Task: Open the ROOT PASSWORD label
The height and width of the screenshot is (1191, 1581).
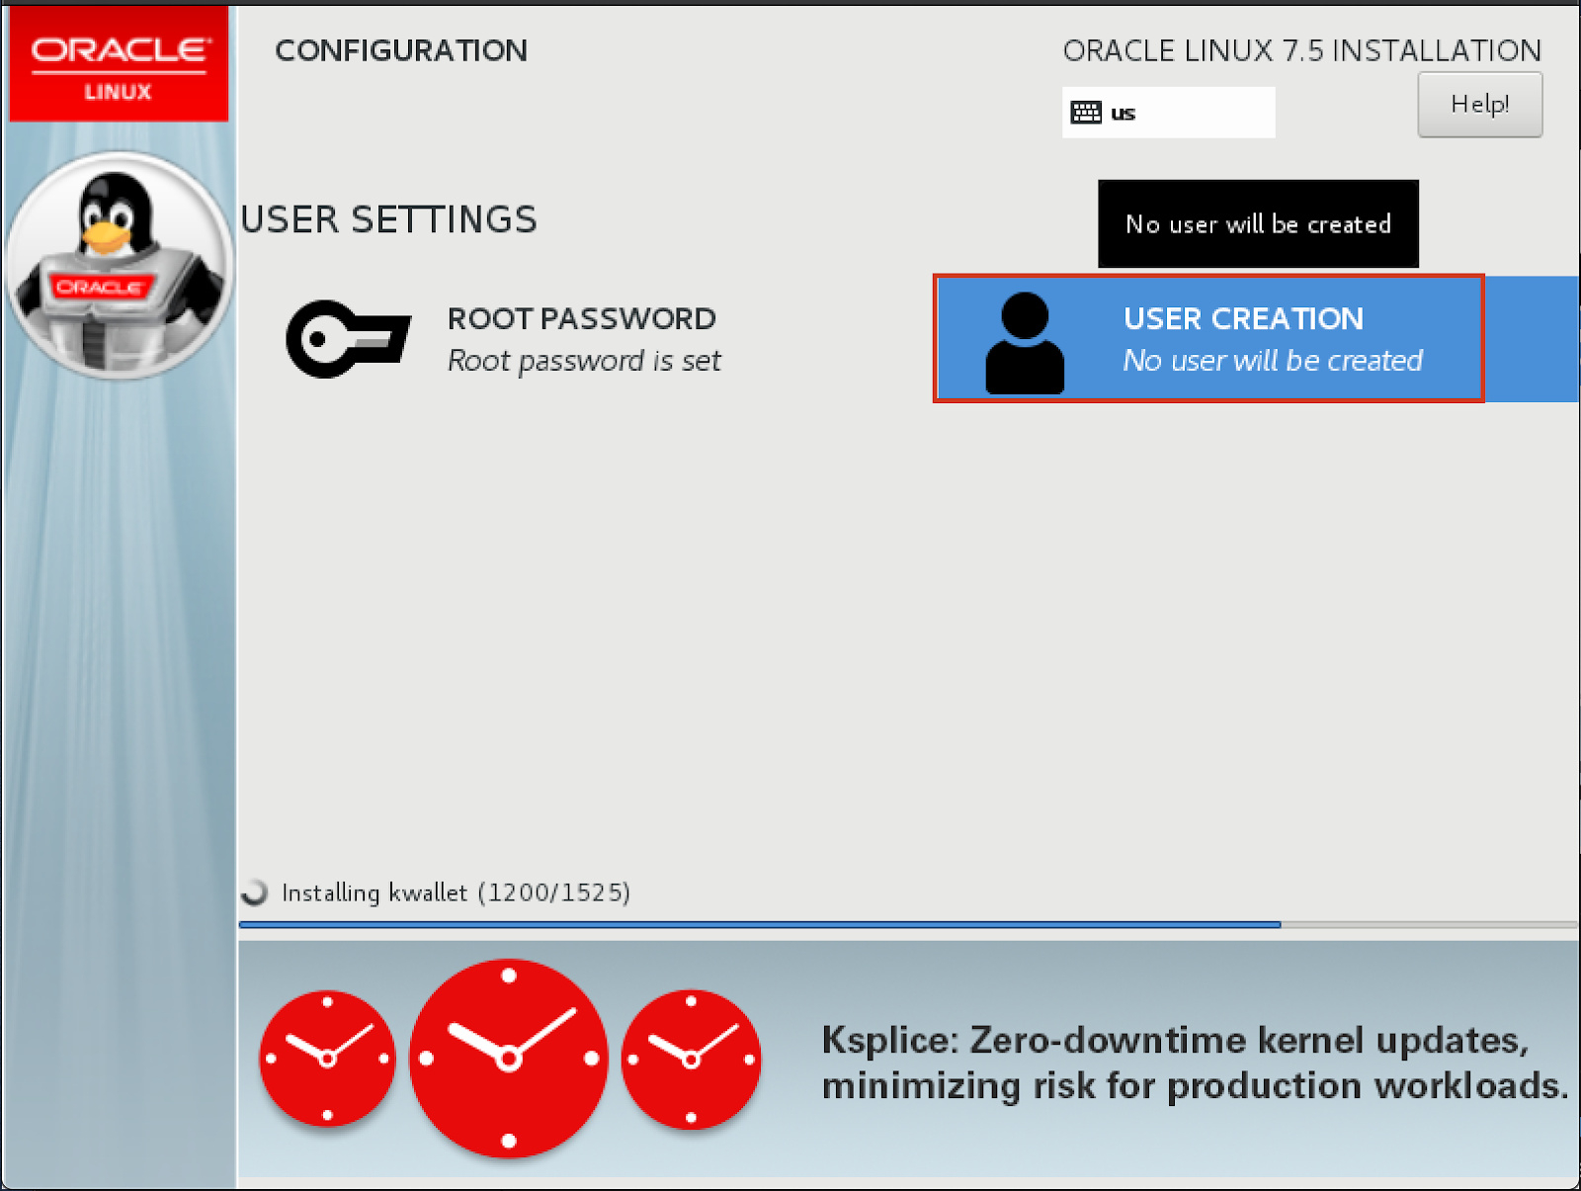Action: pos(581,318)
